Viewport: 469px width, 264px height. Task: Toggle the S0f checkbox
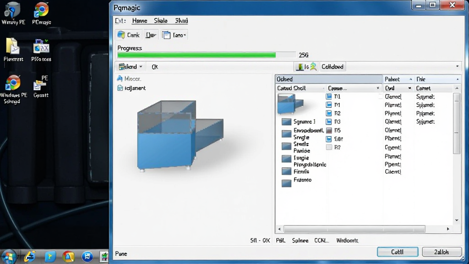329,139
